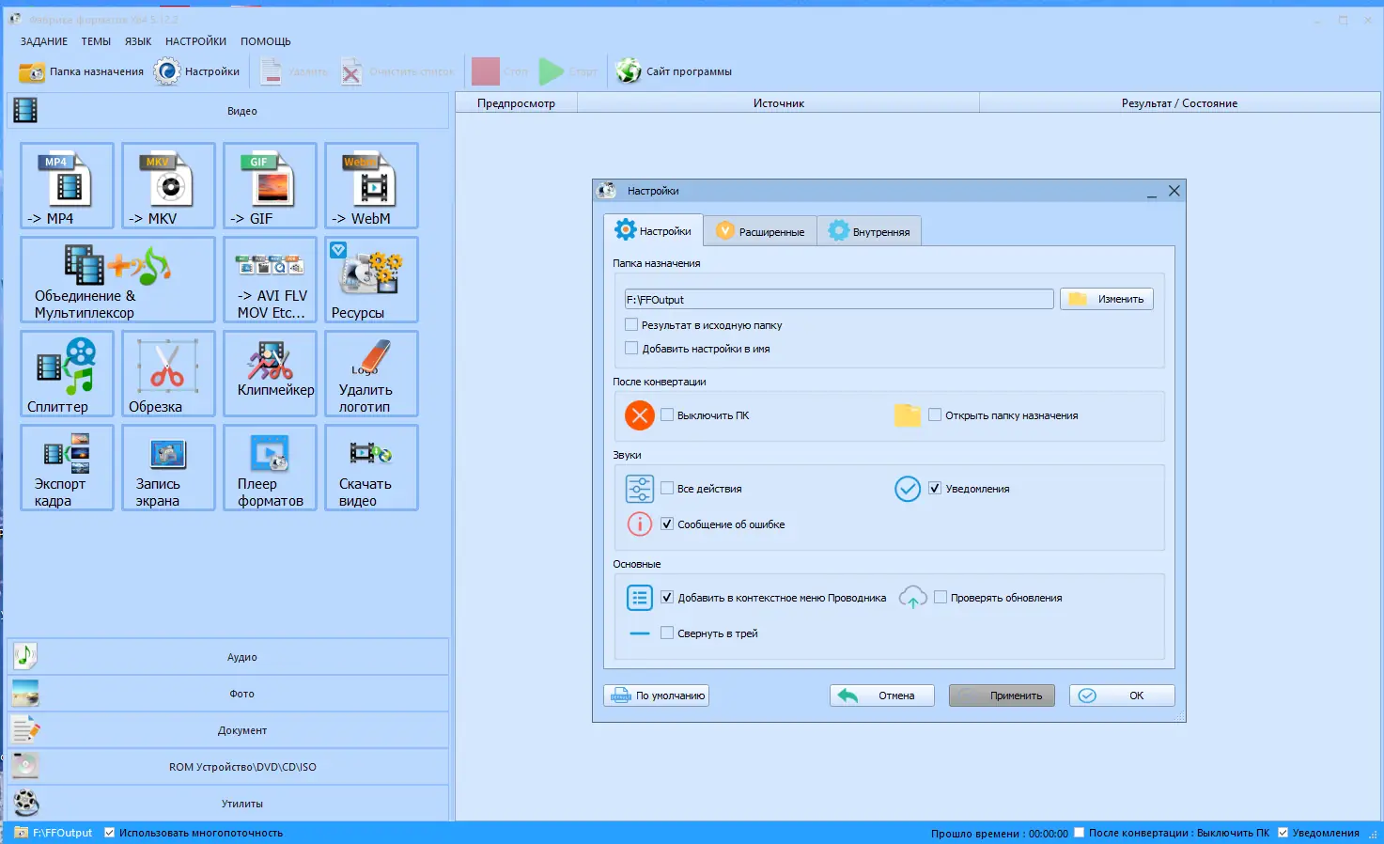Open the Ресурсы tile
Viewport: 1384px width, 844px height.
coord(371,279)
